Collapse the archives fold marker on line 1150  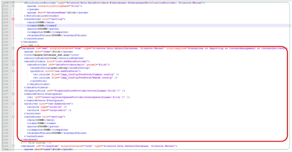pyautogui.click(x=13, y=103)
